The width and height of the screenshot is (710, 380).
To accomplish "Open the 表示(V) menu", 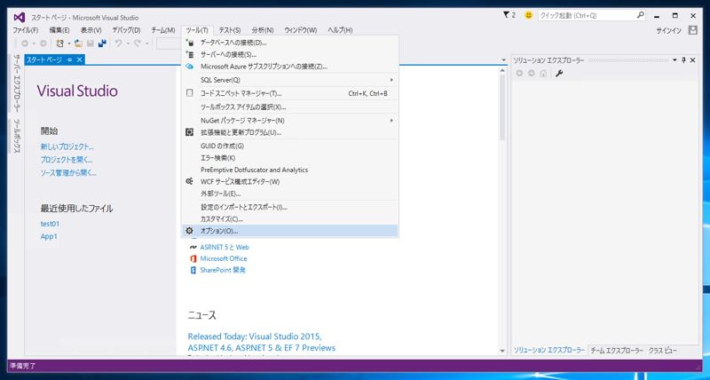I will [91, 30].
